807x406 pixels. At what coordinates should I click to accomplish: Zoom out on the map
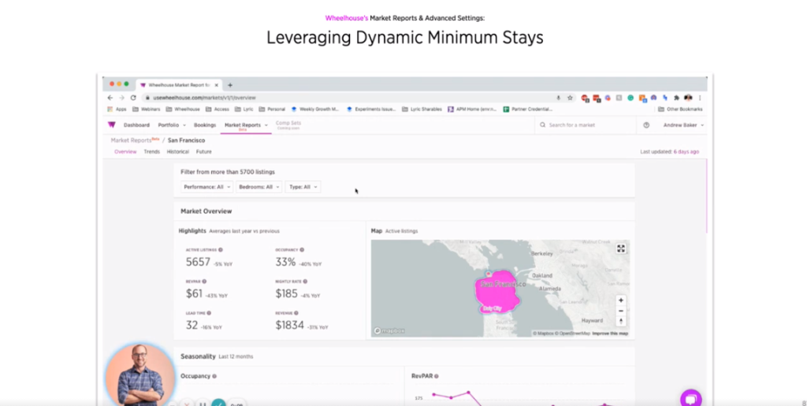coord(621,311)
